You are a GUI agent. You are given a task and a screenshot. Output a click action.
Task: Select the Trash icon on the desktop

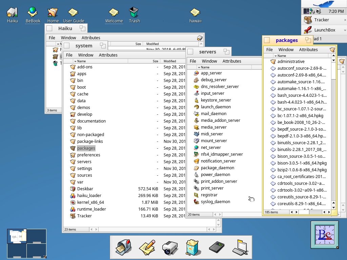click(134, 13)
